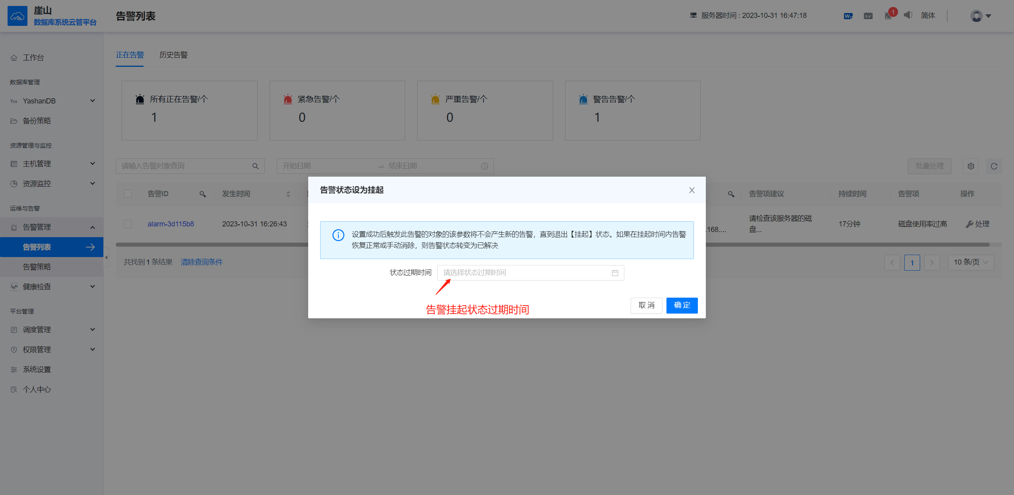The height and width of the screenshot is (495, 1014).
Task: Toggle the select-all checkbox in table header
Action: [127, 194]
